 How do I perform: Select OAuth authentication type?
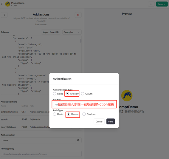[x=83, y=94]
